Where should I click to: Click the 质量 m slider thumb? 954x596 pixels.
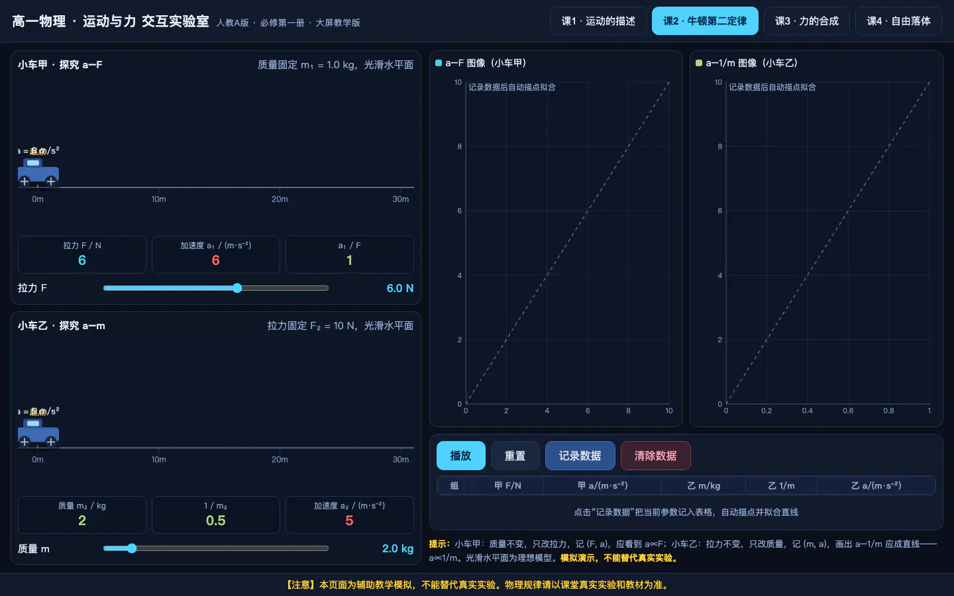click(x=132, y=548)
